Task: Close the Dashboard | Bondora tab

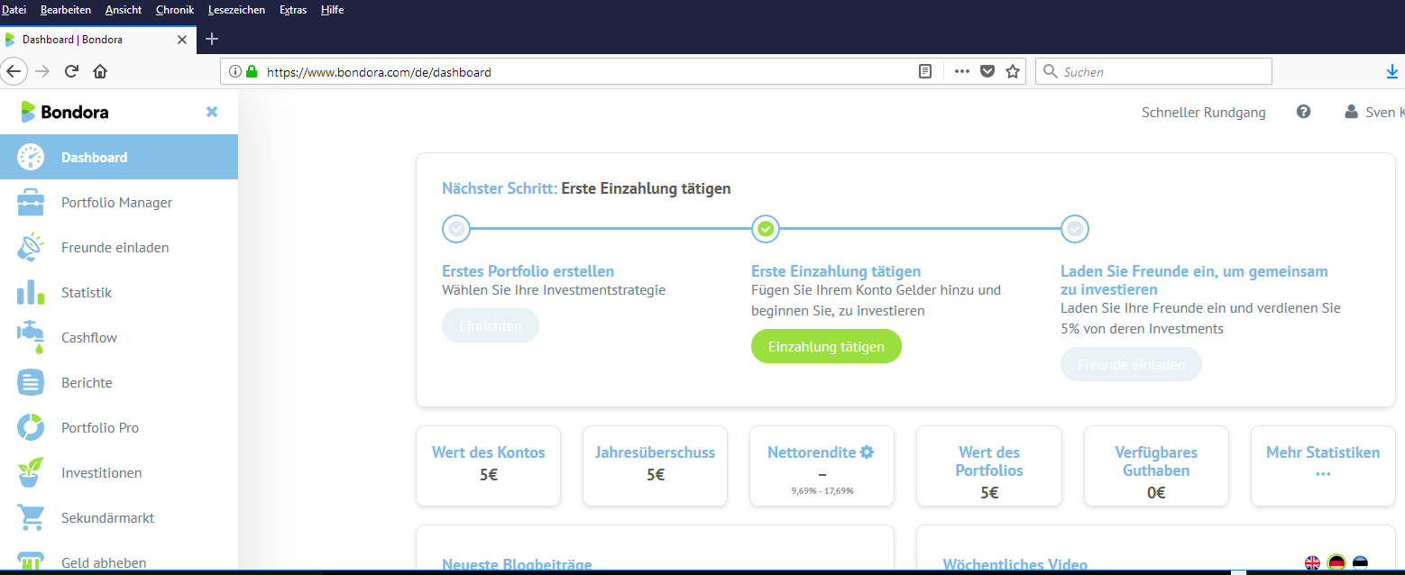Action: (x=182, y=40)
